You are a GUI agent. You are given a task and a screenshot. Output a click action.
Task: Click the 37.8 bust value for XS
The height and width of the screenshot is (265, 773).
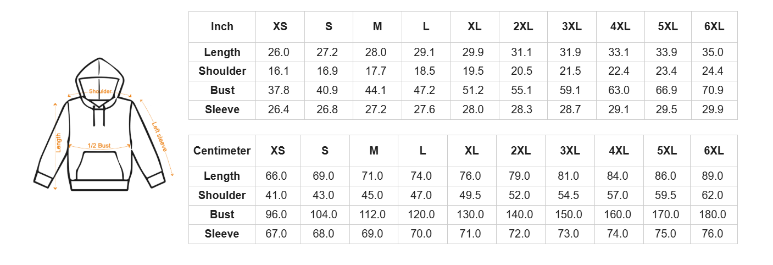(279, 90)
